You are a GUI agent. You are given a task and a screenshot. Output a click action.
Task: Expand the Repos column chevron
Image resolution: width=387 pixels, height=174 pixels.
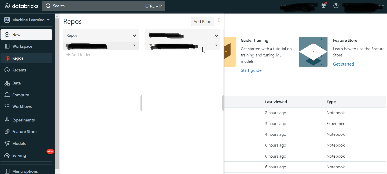pyautogui.click(x=134, y=35)
